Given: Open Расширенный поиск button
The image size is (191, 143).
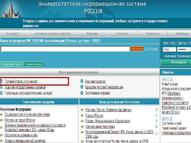Looking at the screenshot, I should 11,64.
